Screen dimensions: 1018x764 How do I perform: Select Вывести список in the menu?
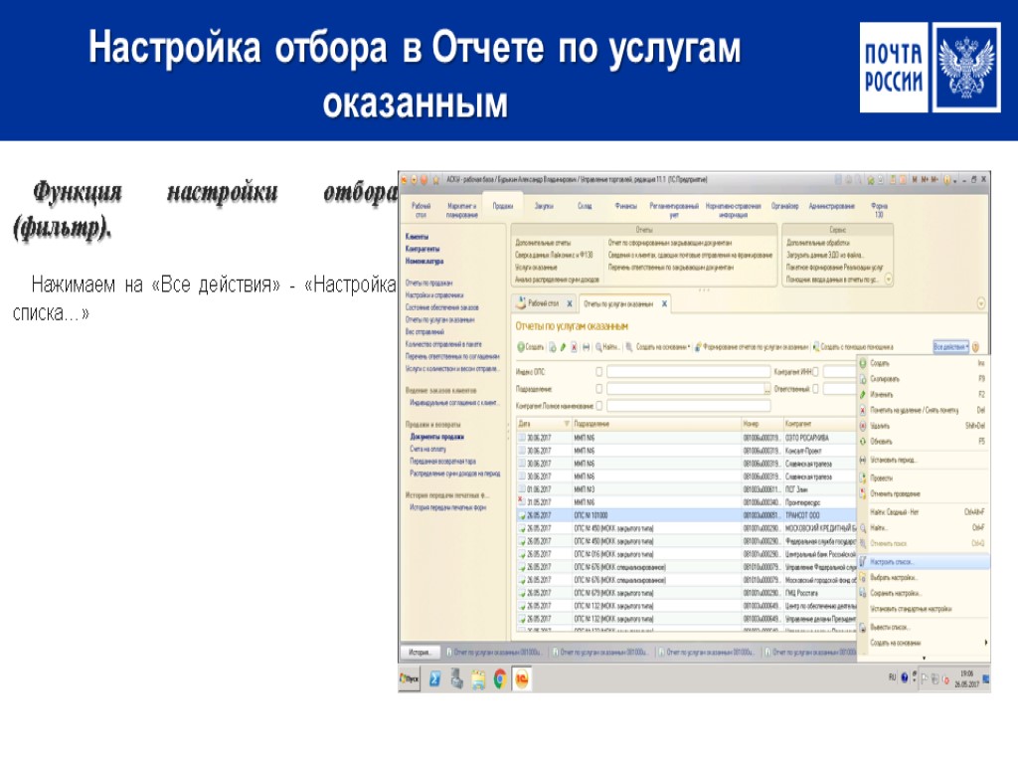[924, 628]
